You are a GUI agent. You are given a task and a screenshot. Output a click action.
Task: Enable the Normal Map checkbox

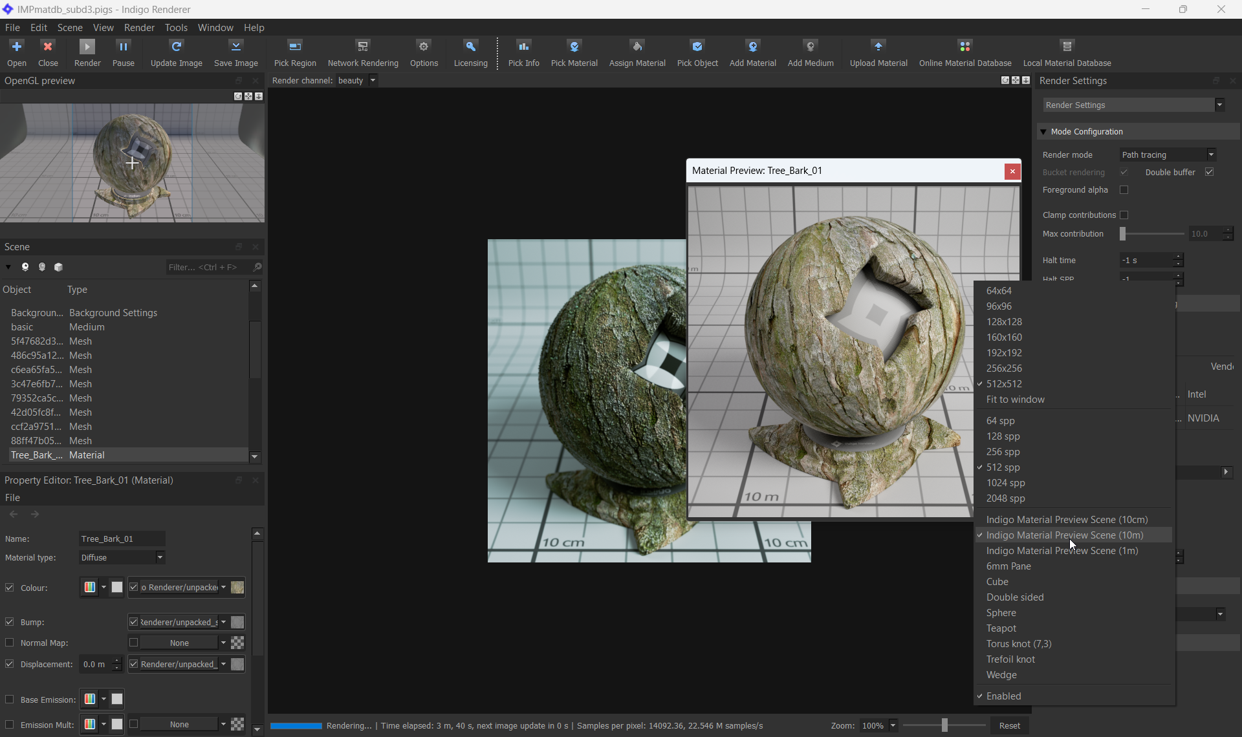pyautogui.click(x=10, y=643)
